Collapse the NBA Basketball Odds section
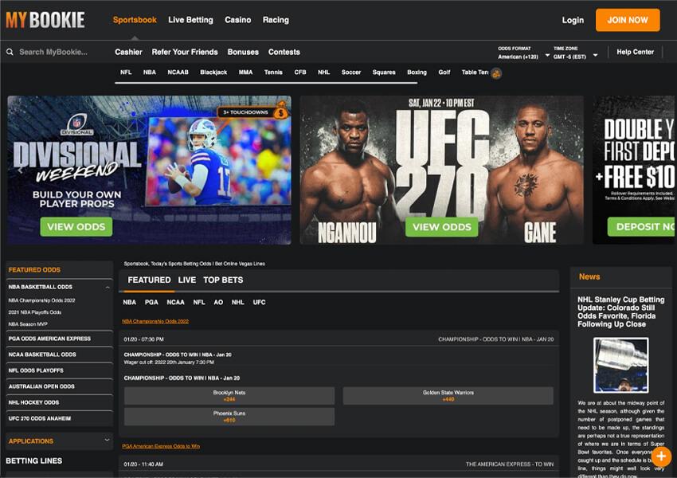 [x=107, y=287]
